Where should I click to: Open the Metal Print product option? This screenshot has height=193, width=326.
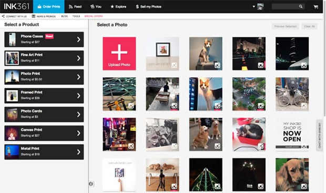click(x=44, y=152)
